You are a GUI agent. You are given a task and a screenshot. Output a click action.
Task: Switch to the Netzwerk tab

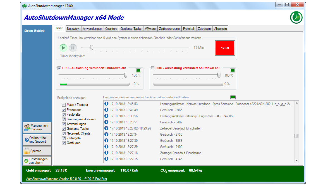[x=73, y=29]
